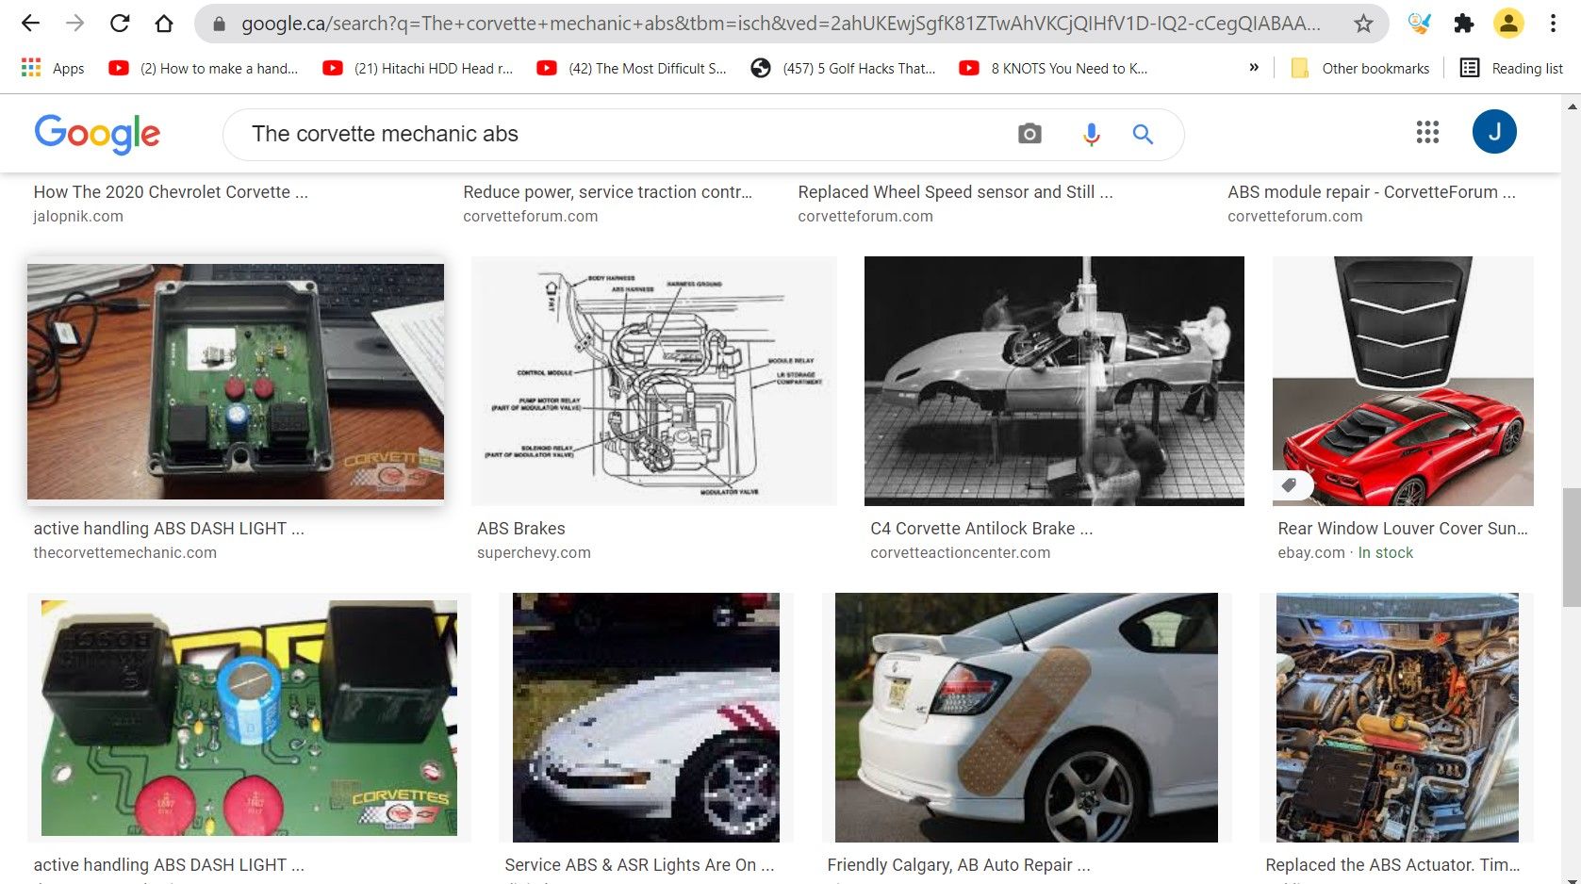1581x884 pixels.
Task: Open 'Reduce power, service traction contr...' result
Action: (608, 192)
